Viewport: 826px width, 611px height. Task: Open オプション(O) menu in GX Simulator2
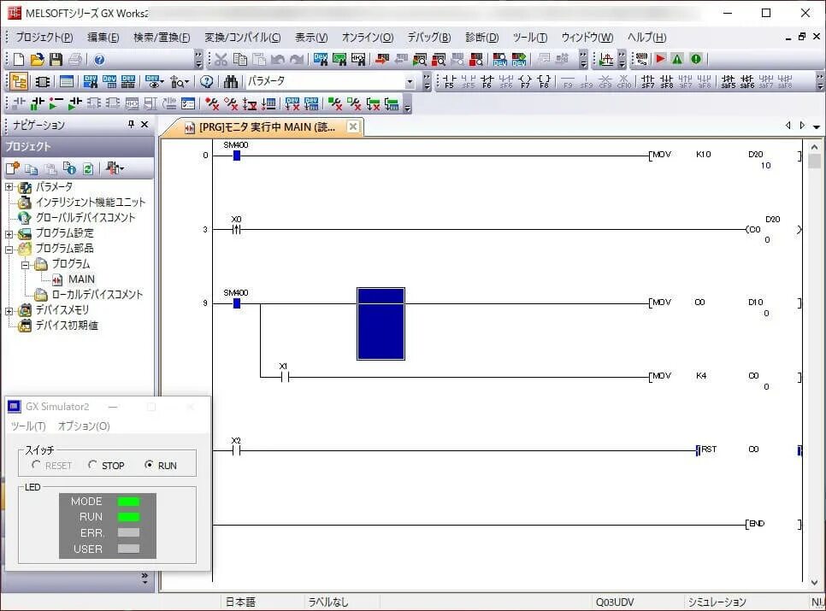[x=84, y=426]
